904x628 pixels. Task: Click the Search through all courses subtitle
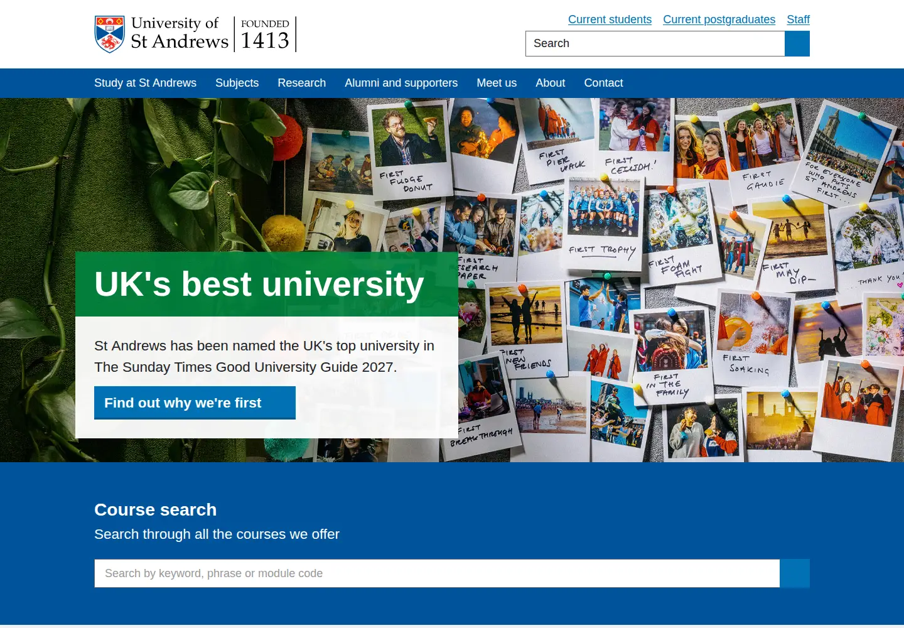[217, 534]
